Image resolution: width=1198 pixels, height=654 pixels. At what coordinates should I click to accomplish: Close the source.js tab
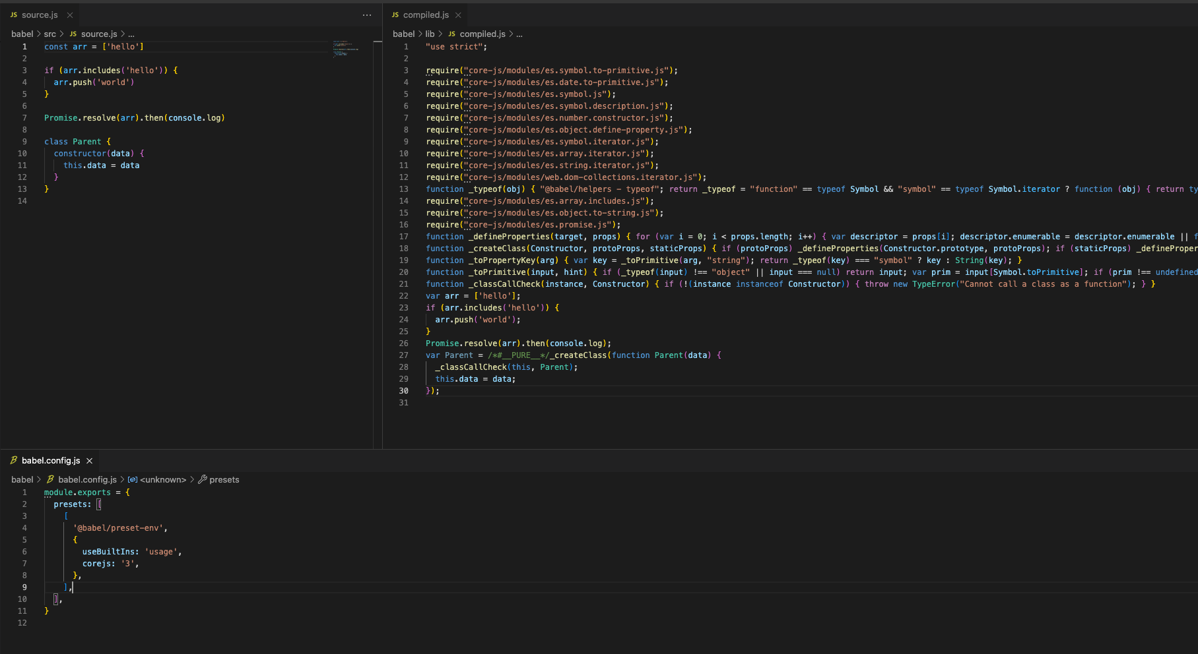(69, 15)
